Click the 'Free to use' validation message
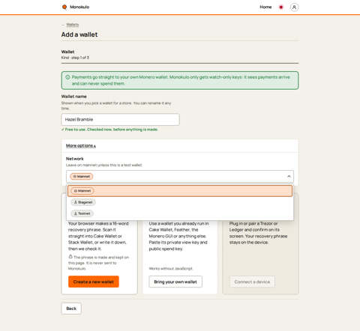Screen dimensions: 360x331 (x=109, y=130)
